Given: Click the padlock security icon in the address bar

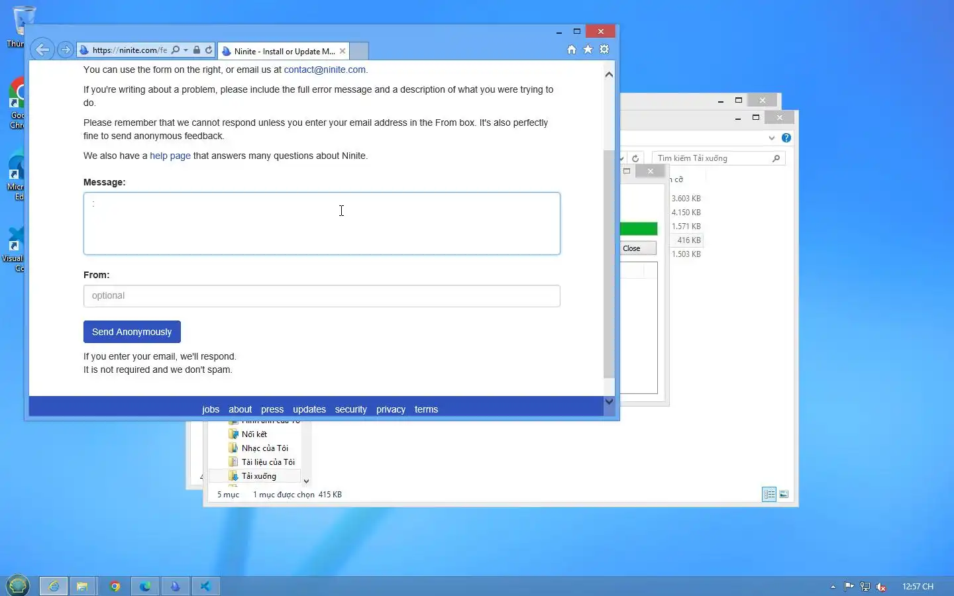Looking at the screenshot, I should pyautogui.click(x=197, y=50).
